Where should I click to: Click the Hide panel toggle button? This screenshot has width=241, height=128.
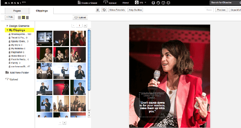[x=9, y=17]
